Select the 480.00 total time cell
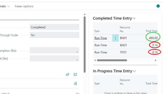 pos(153,38)
